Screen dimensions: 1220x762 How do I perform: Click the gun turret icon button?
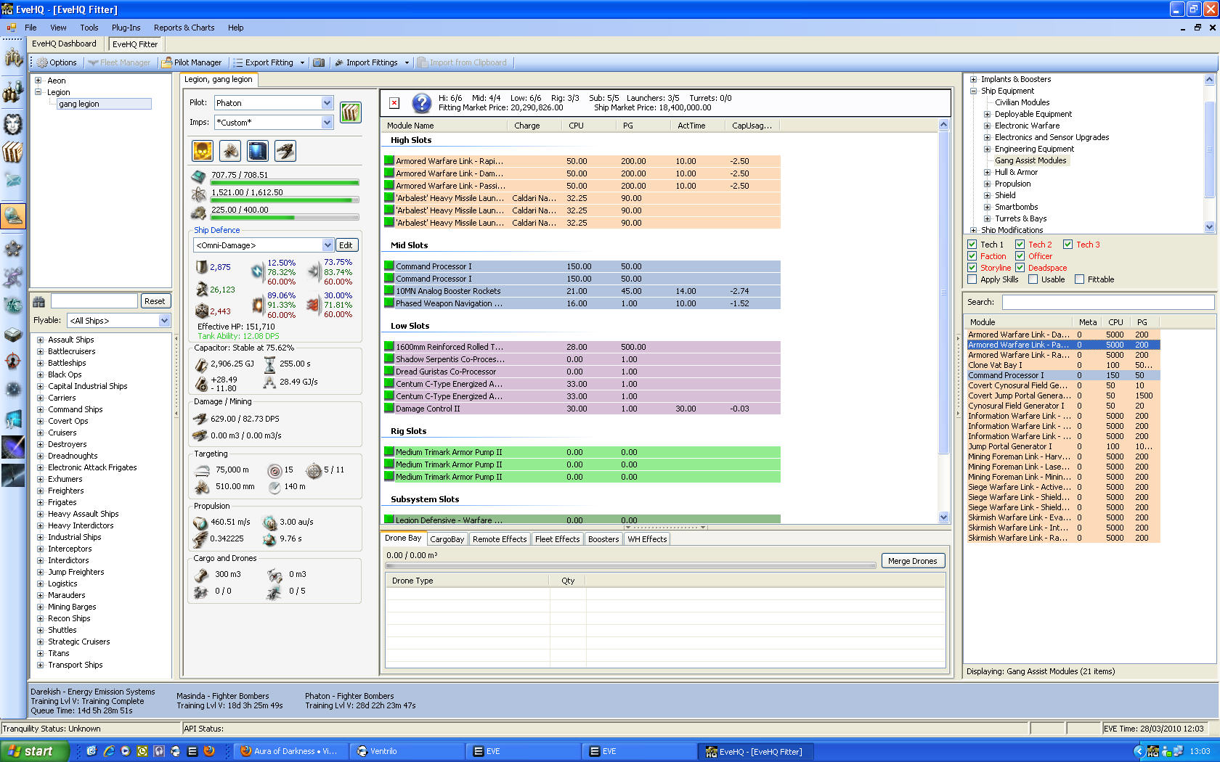[285, 150]
